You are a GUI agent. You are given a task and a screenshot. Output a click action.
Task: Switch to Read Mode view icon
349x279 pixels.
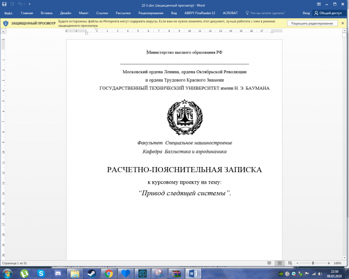(269, 263)
